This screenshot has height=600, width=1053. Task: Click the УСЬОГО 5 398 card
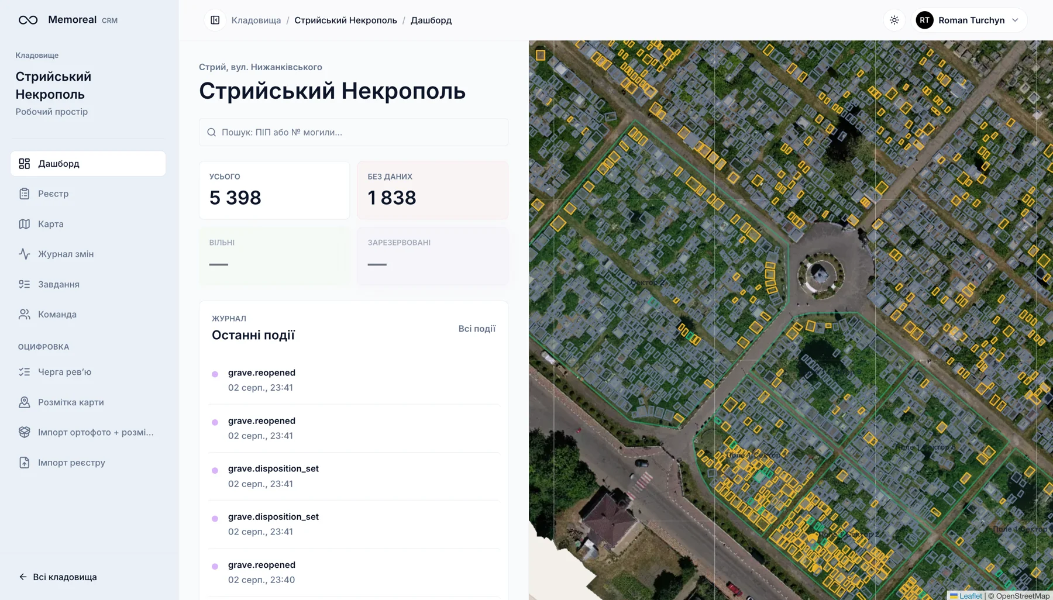pos(274,191)
